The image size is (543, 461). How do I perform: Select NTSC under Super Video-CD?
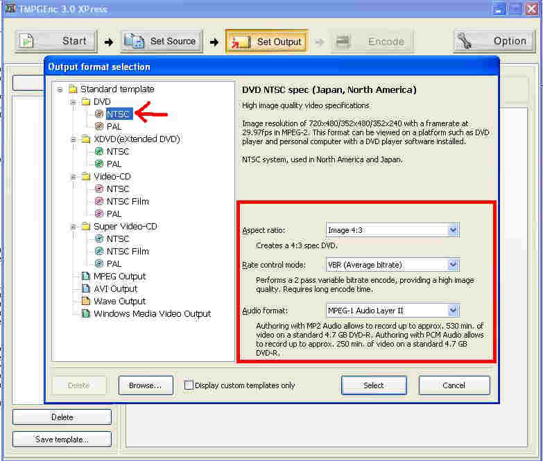click(x=118, y=238)
